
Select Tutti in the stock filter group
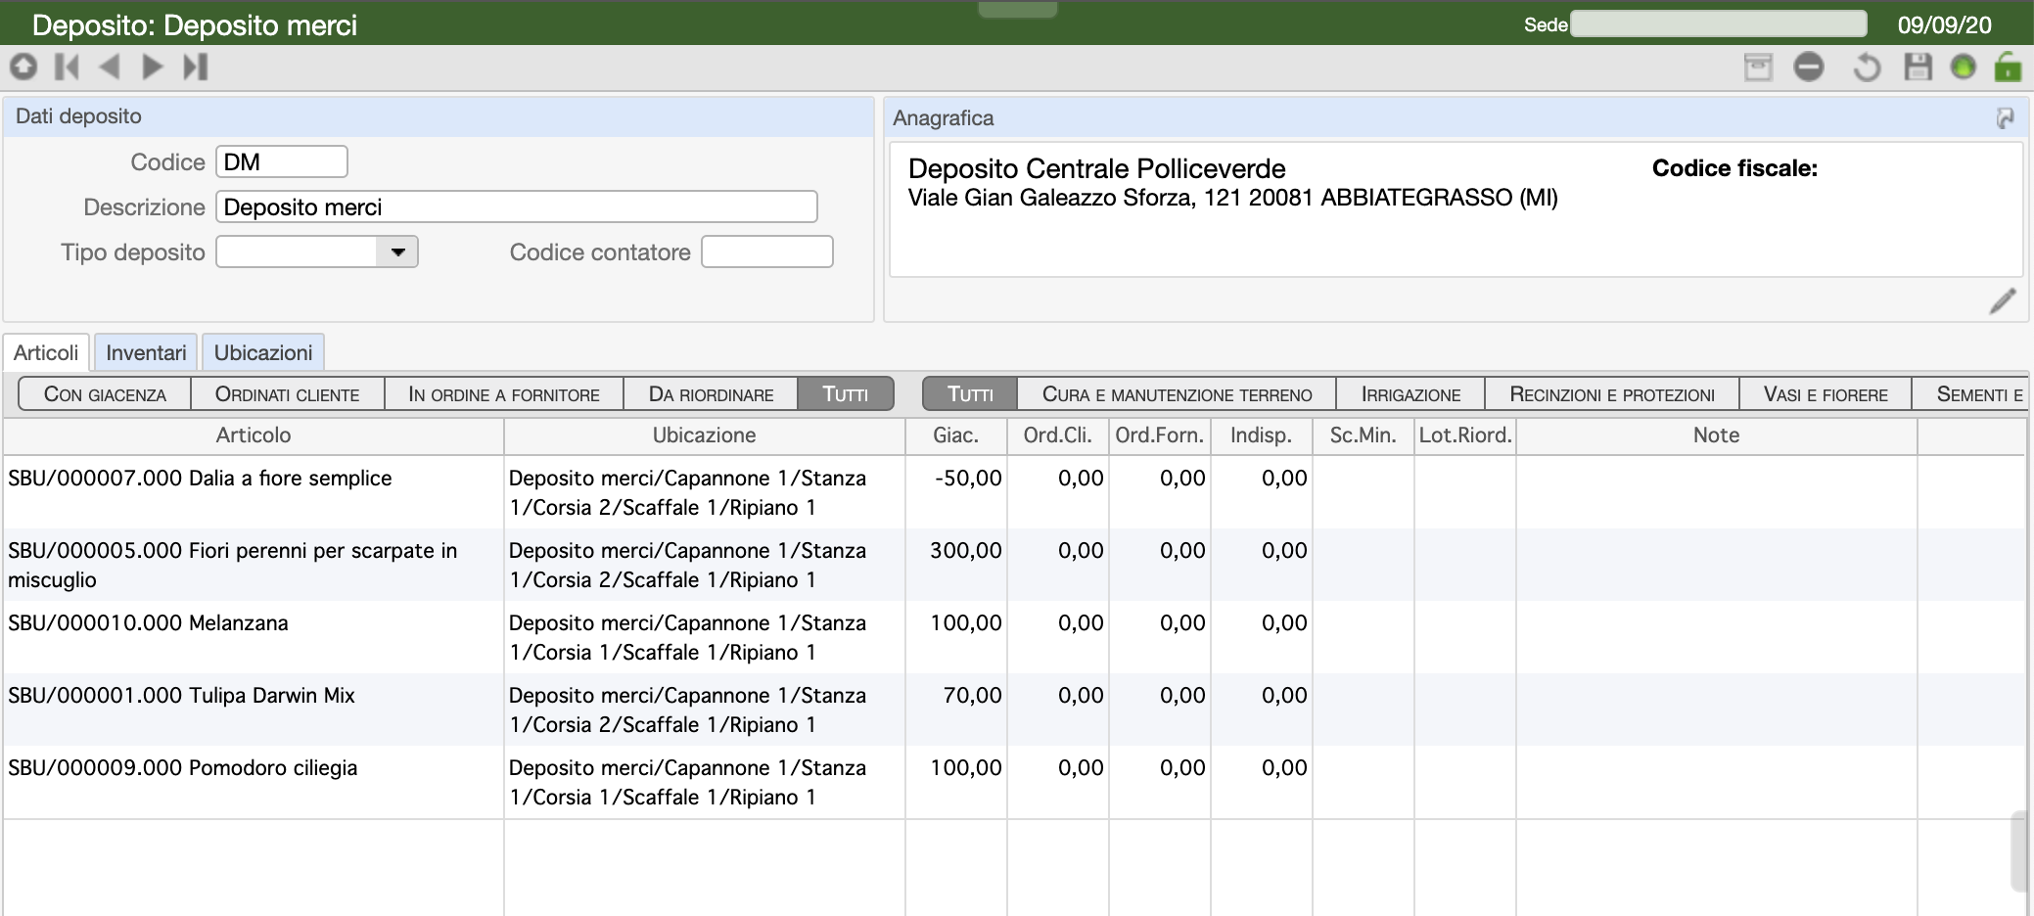[846, 394]
